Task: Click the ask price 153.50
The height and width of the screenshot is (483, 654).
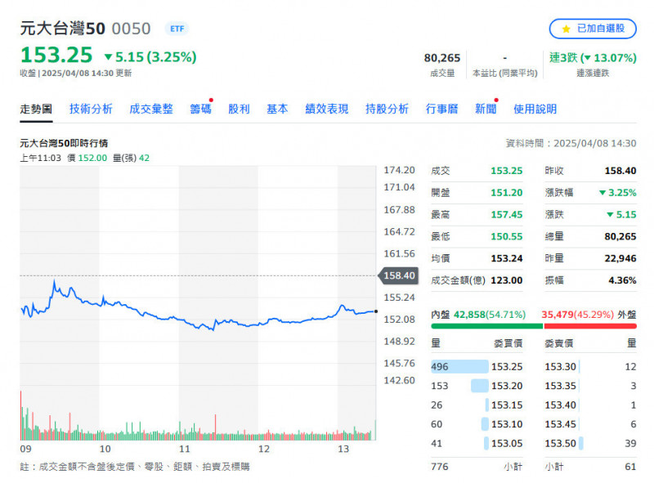Action: pyautogui.click(x=560, y=444)
